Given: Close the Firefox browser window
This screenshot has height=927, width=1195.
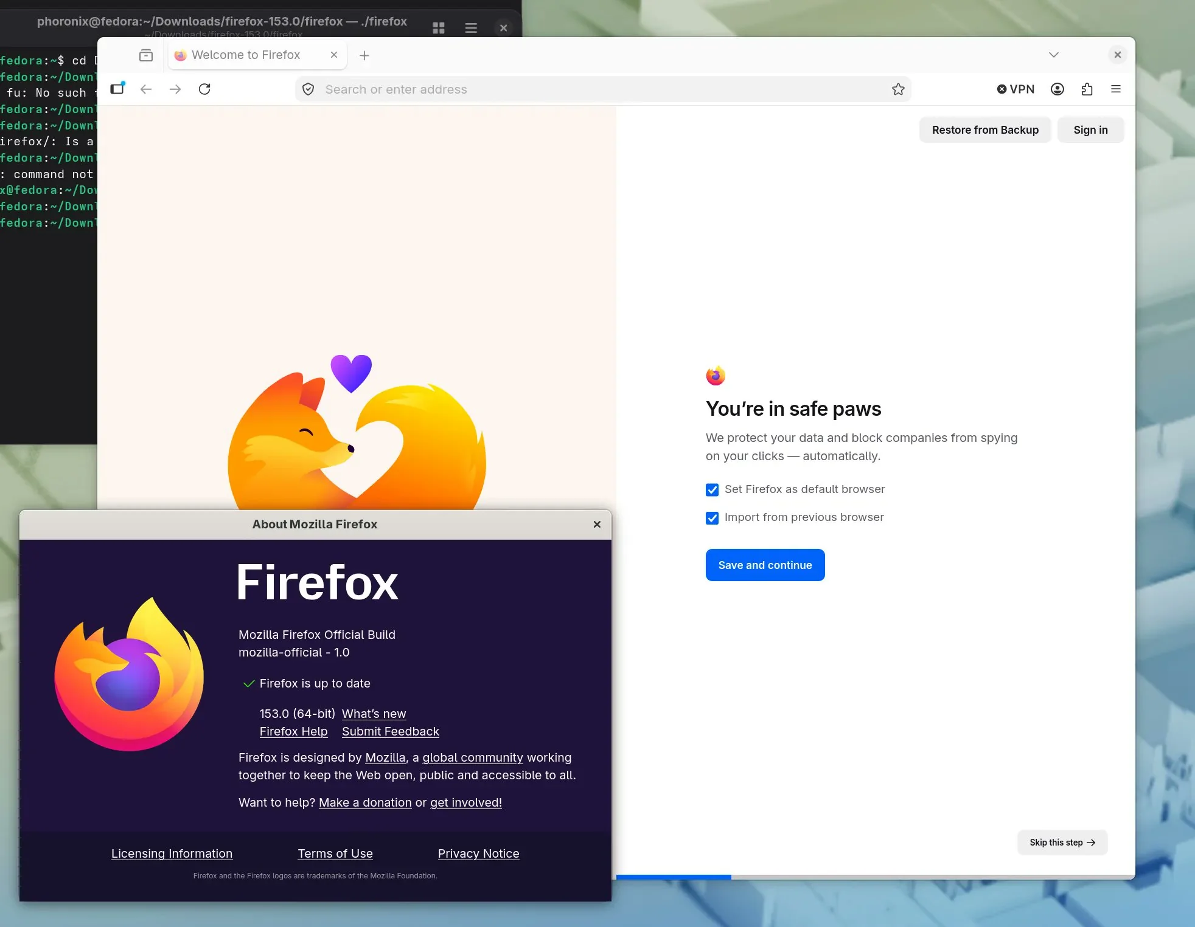Looking at the screenshot, I should [1118, 55].
